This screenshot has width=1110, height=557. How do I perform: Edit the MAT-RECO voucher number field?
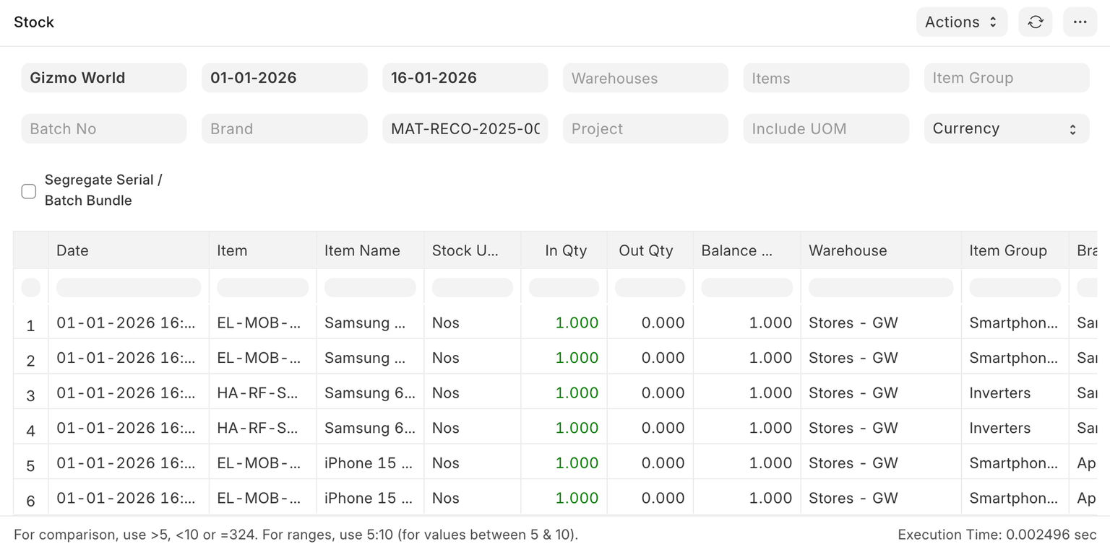point(465,129)
